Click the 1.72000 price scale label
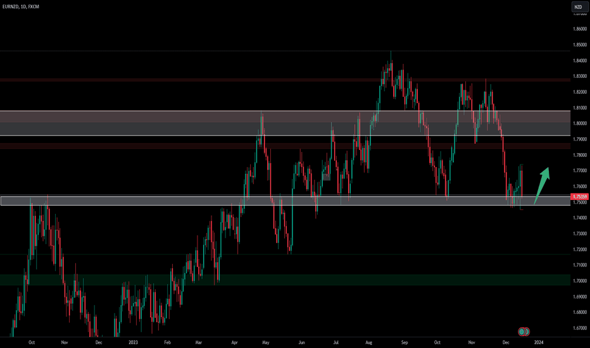The image size is (590, 348). [x=580, y=249]
